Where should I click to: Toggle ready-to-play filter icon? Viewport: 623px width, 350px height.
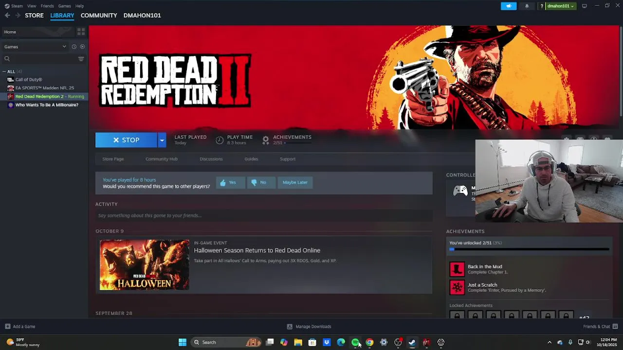[x=82, y=47]
